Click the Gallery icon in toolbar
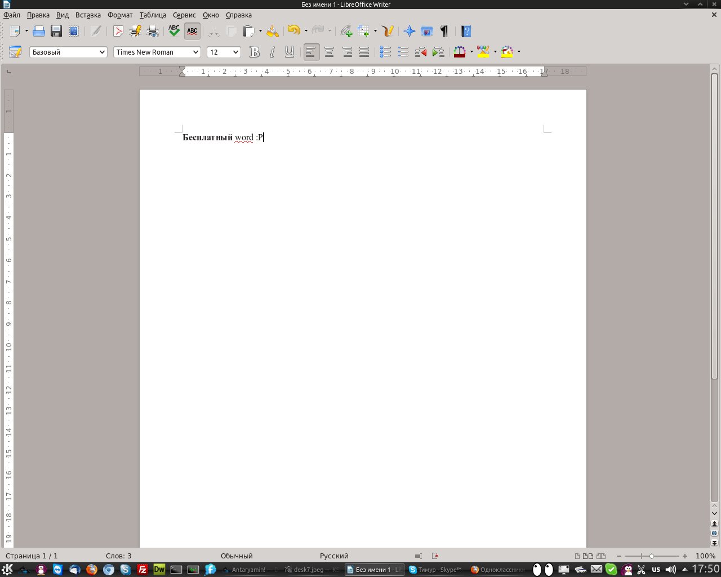Image resolution: width=721 pixels, height=577 pixels. [x=427, y=32]
